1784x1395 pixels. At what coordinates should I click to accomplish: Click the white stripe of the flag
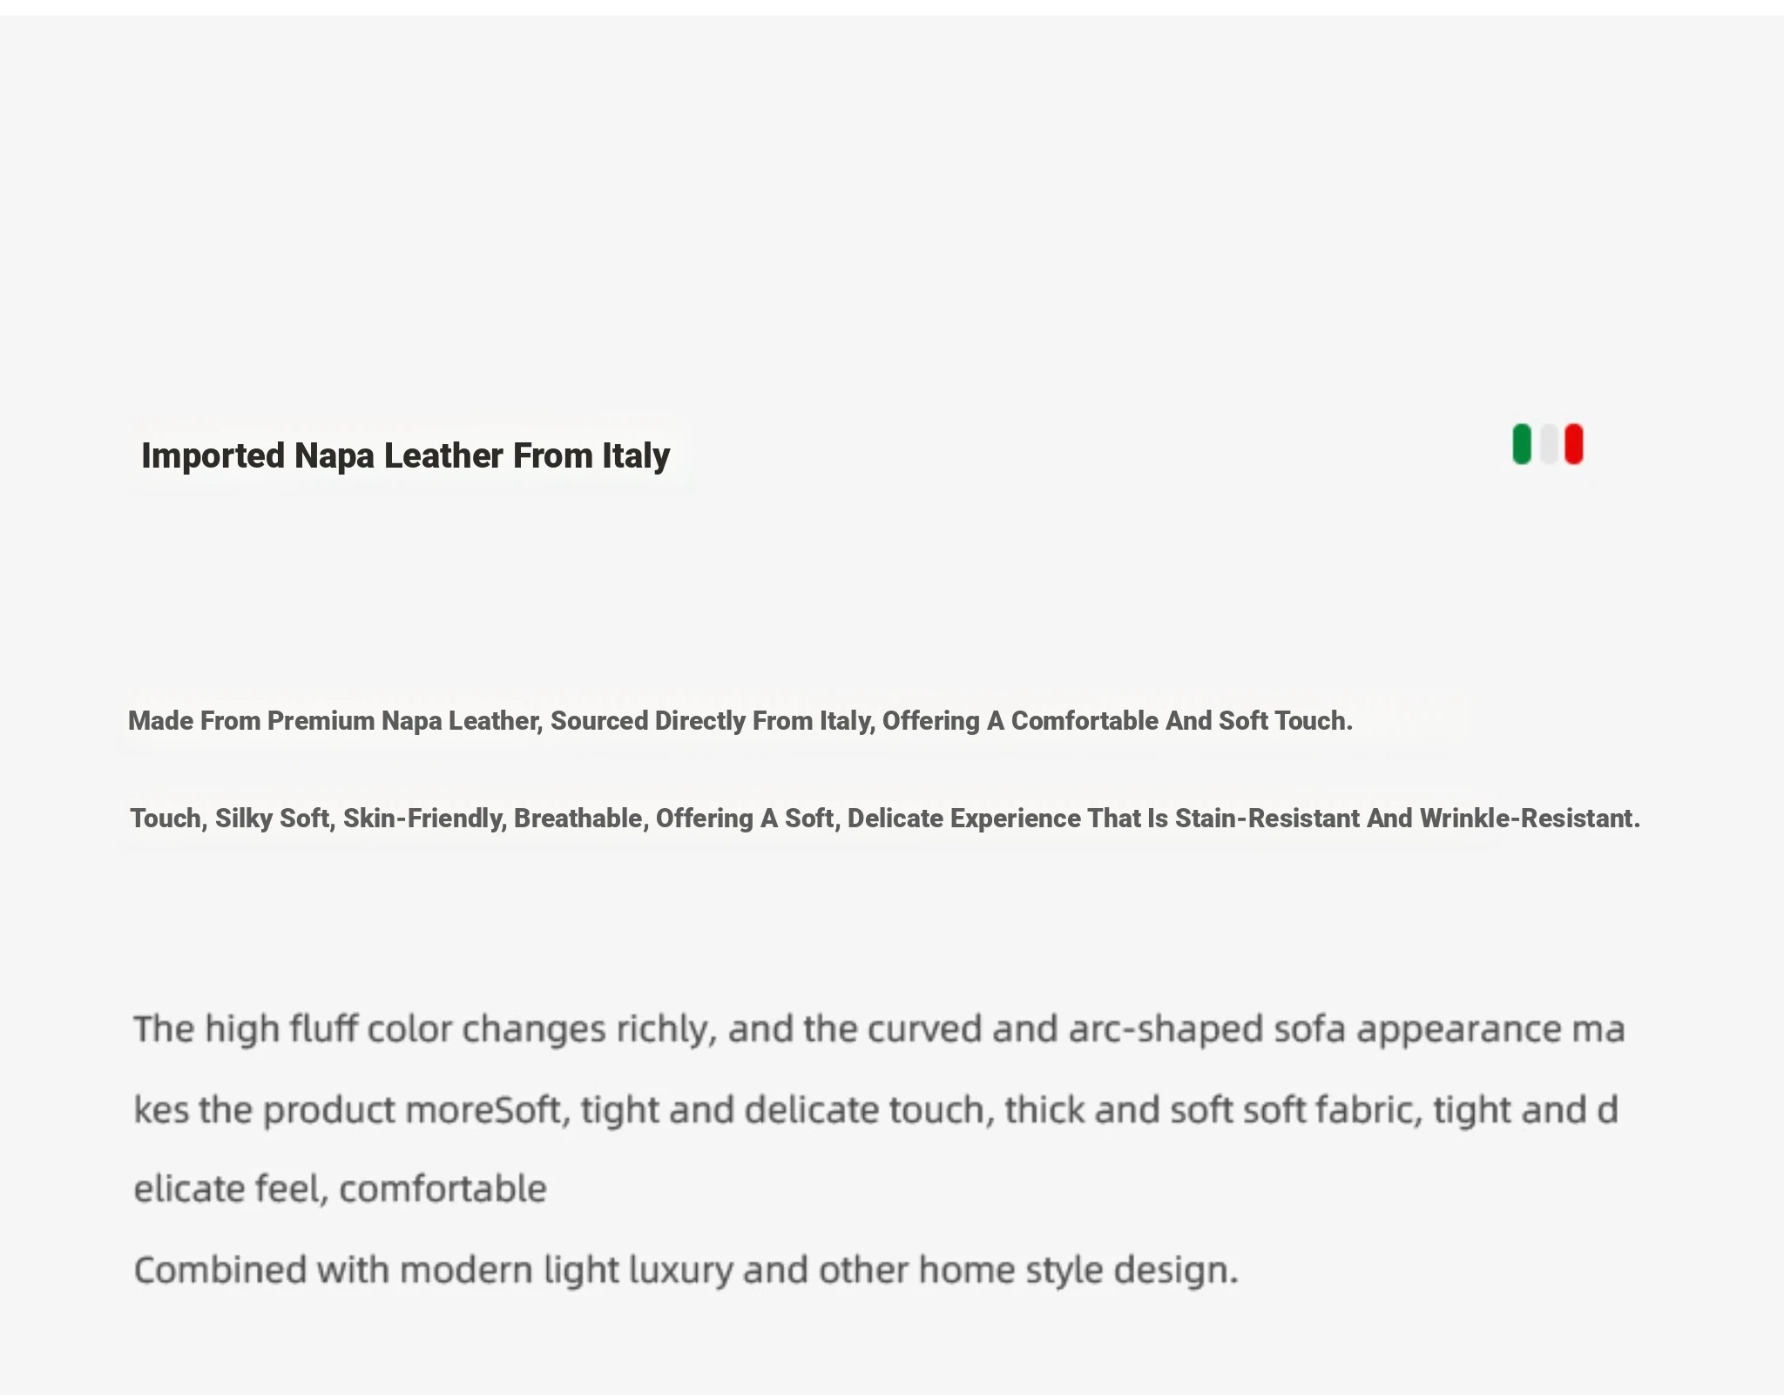point(1548,444)
